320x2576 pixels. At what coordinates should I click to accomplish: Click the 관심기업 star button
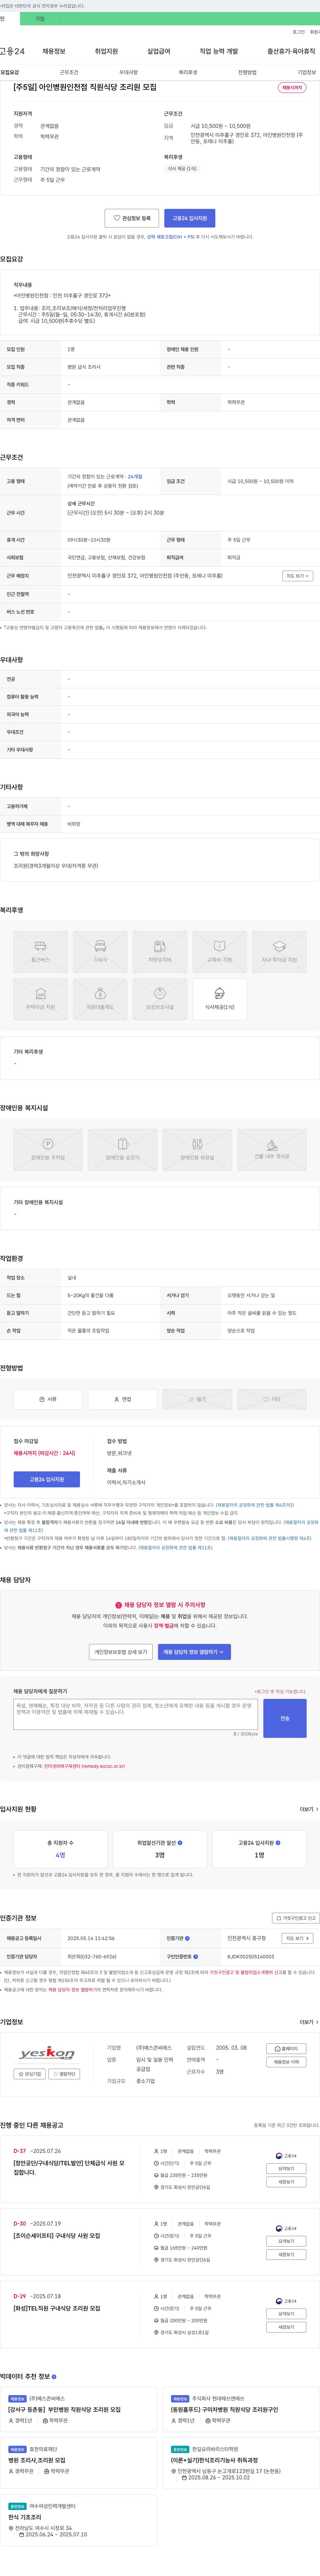click(x=30, y=2074)
